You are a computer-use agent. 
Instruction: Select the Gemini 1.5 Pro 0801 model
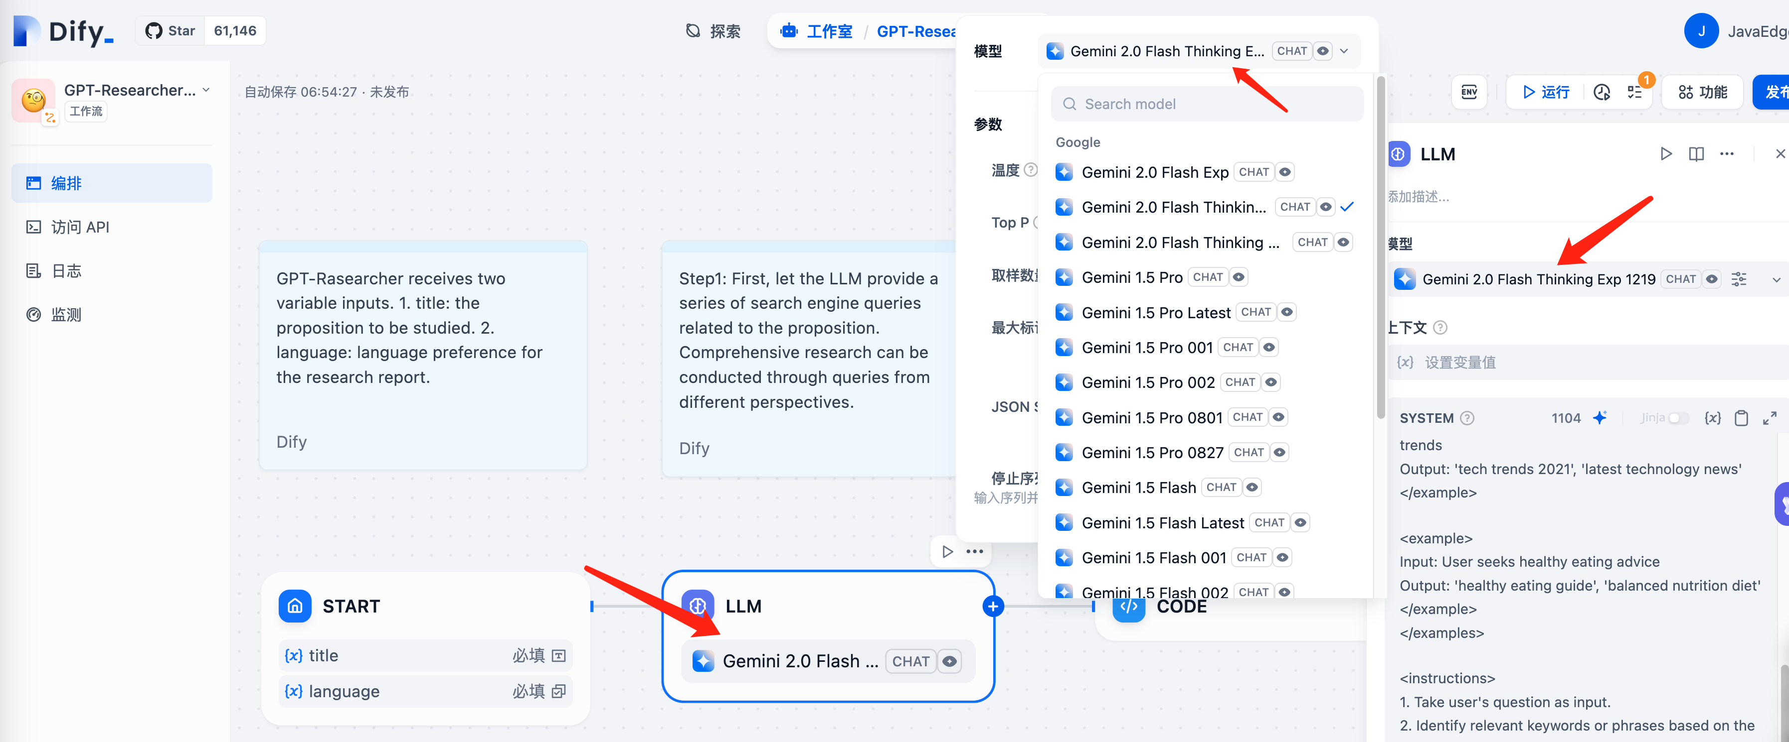[x=1206, y=417]
